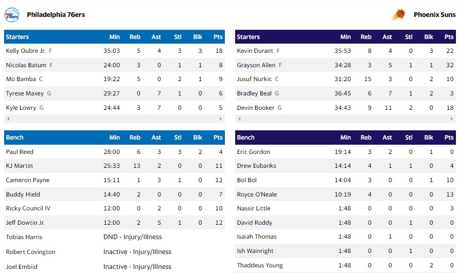The image size is (458, 273).
Task: Open Kelly Oubre Jr. player page
Action: tap(26, 51)
